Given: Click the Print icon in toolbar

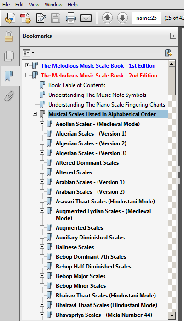Looking at the screenshot, I should (71, 18).
